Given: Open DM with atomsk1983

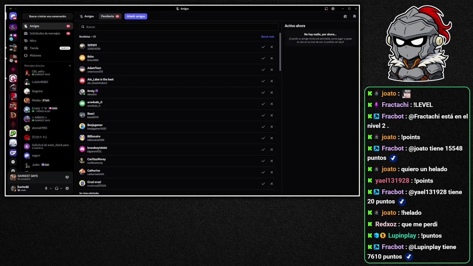Looking at the screenshot, I should pyautogui.click(x=47, y=128).
